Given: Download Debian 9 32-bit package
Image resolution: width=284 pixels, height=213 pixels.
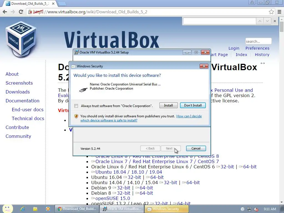Looking at the screenshot, I should coord(123,188).
